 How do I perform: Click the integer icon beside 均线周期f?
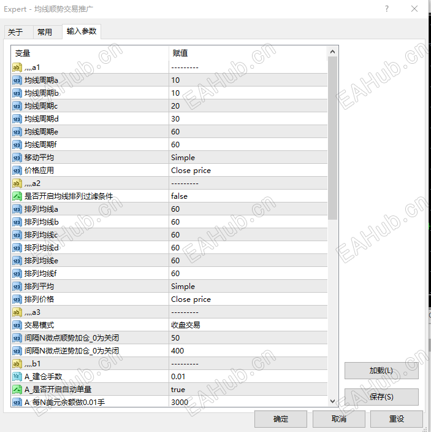[x=17, y=145]
